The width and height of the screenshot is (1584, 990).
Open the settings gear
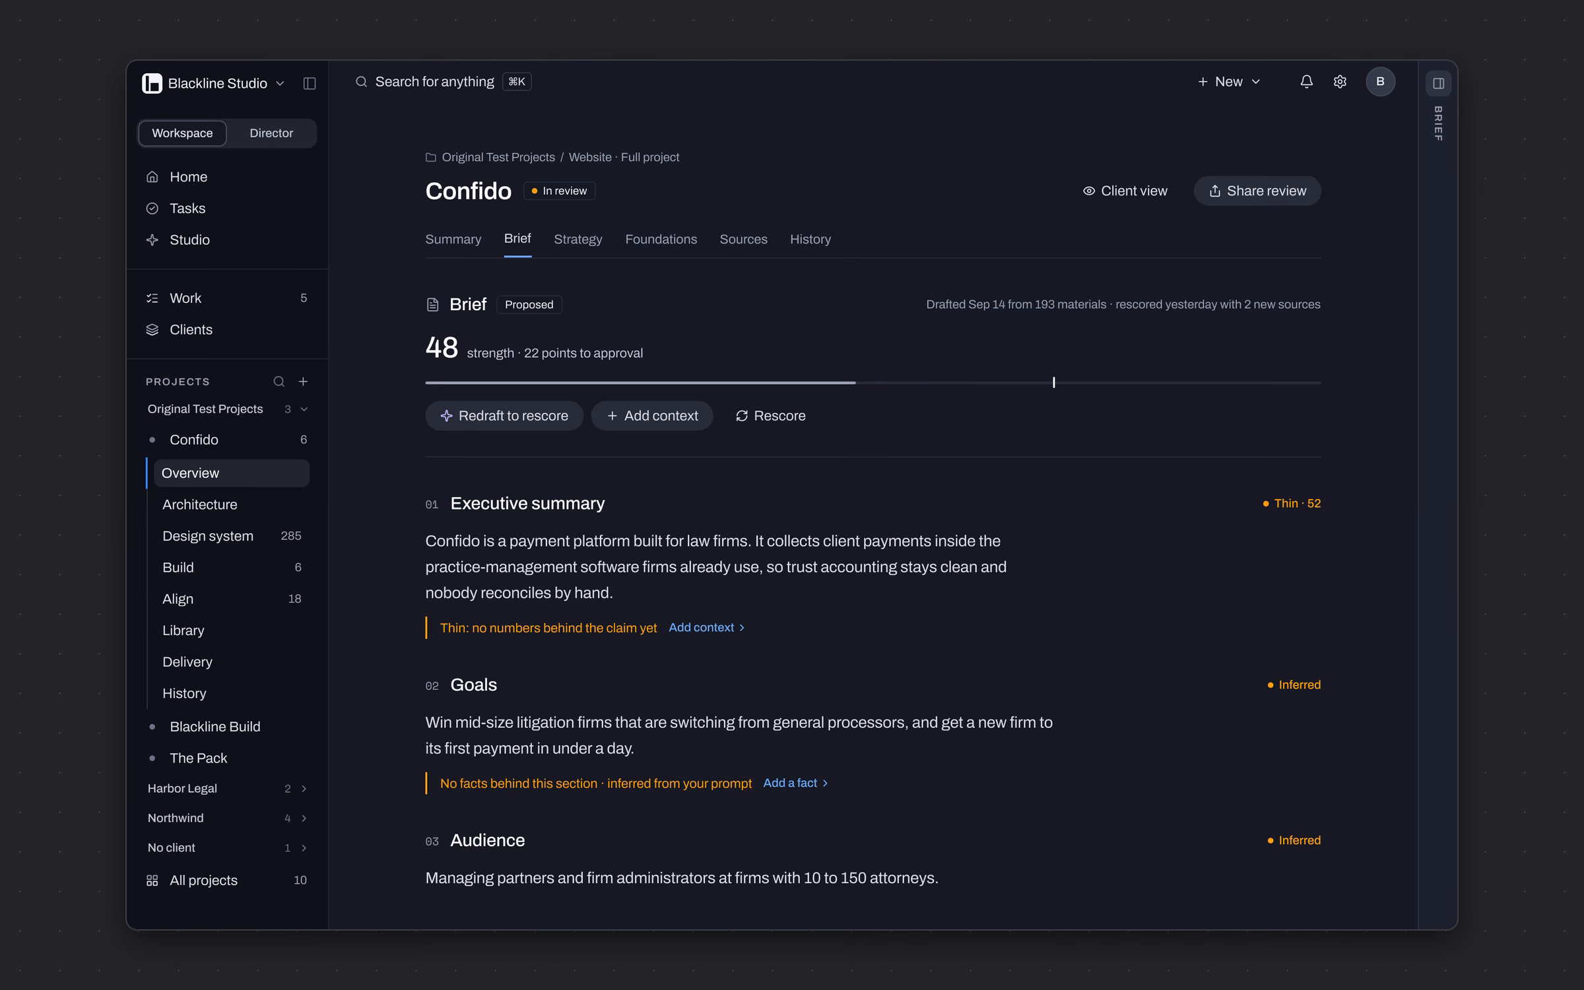(1340, 82)
